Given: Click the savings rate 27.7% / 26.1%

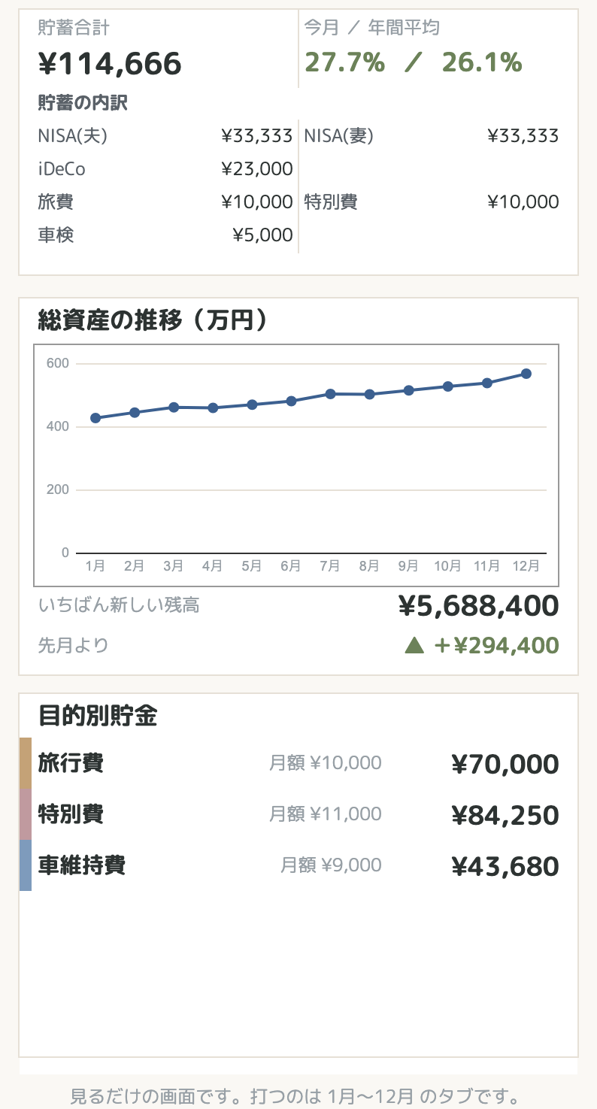Looking at the screenshot, I should tap(413, 62).
